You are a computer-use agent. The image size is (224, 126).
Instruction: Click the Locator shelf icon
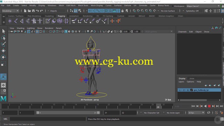[x=10, y=21]
